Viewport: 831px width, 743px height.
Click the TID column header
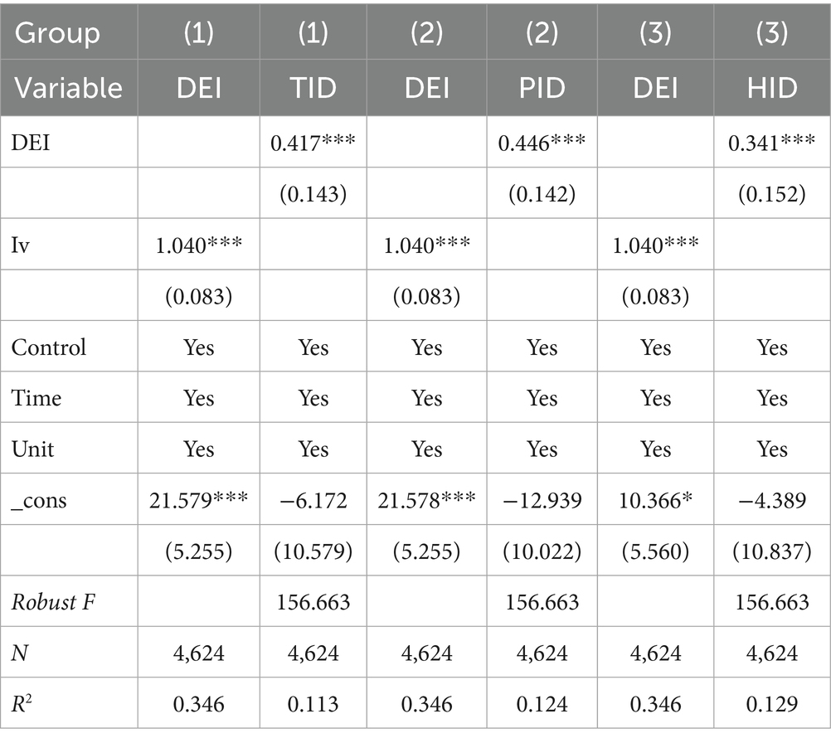tap(313, 87)
